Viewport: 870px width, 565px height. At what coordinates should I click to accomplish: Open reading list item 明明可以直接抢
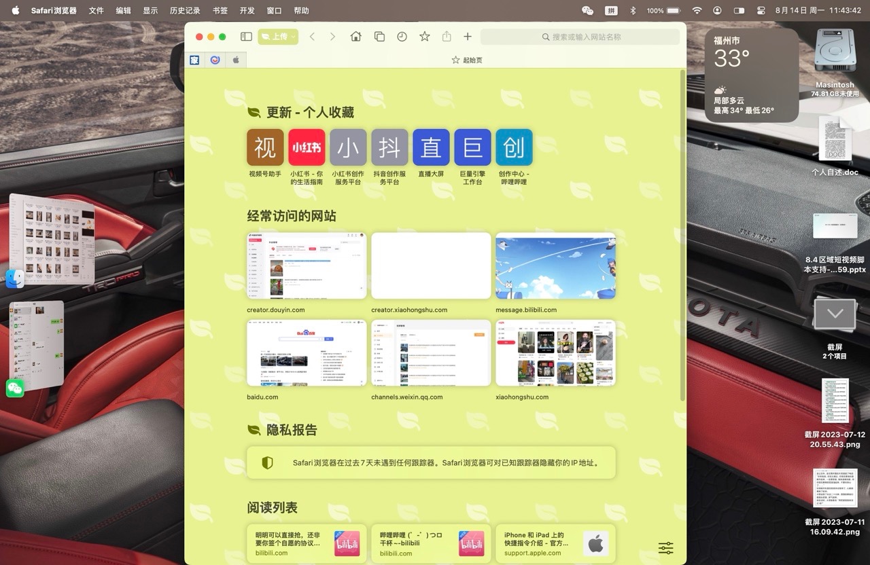coord(307,544)
